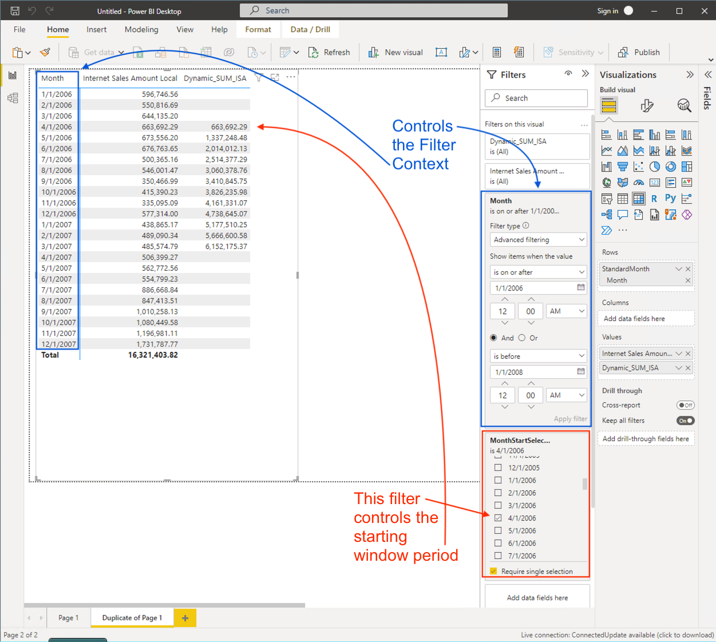This screenshot has width=716, height=642.
Task: Click the Text box icon in ribbon
Action: (441, 52)
